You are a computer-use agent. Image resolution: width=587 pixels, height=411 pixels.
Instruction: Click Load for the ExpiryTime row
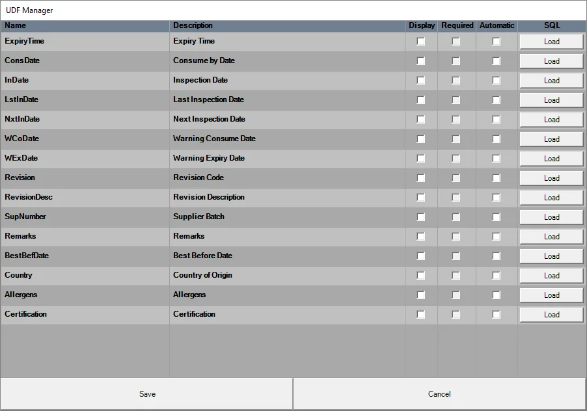pos(551,41)
